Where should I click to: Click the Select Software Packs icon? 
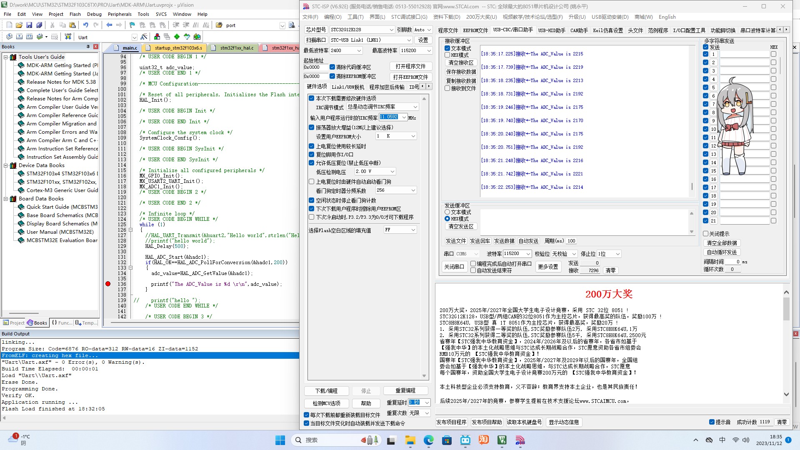(x=187, y=37)
